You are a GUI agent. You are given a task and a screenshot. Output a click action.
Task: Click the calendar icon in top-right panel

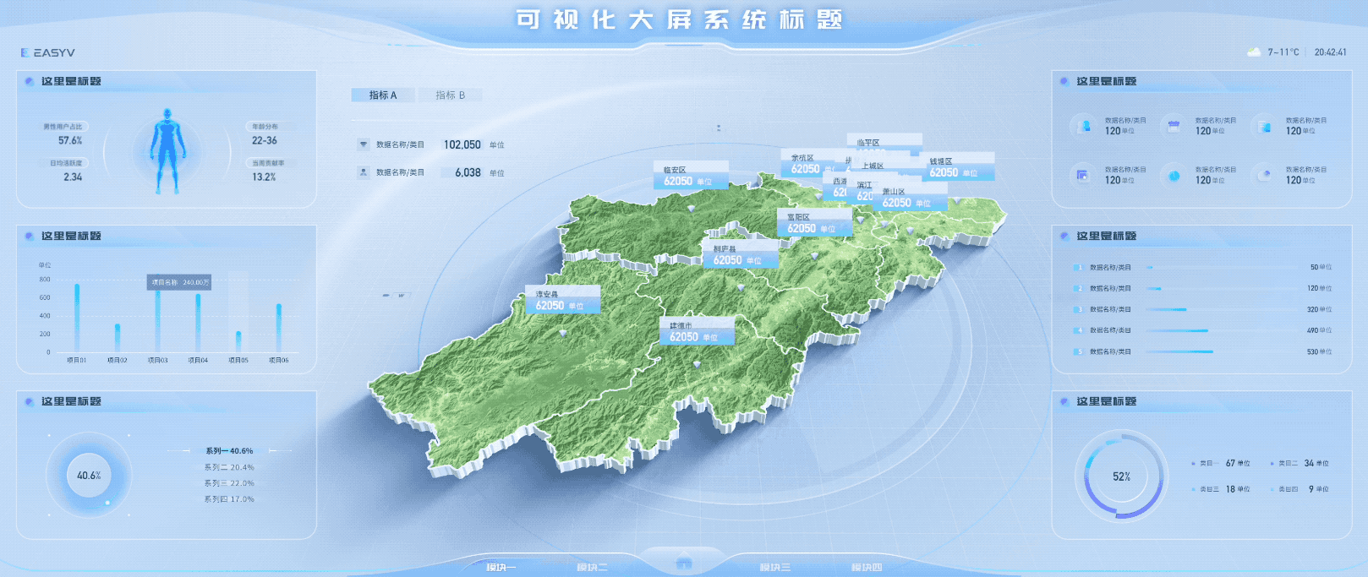click(1174, 127)
